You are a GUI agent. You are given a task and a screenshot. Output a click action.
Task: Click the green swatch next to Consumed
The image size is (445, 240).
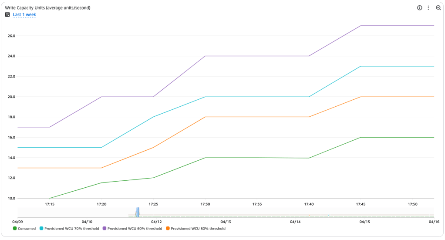click(x=15, y=228)
